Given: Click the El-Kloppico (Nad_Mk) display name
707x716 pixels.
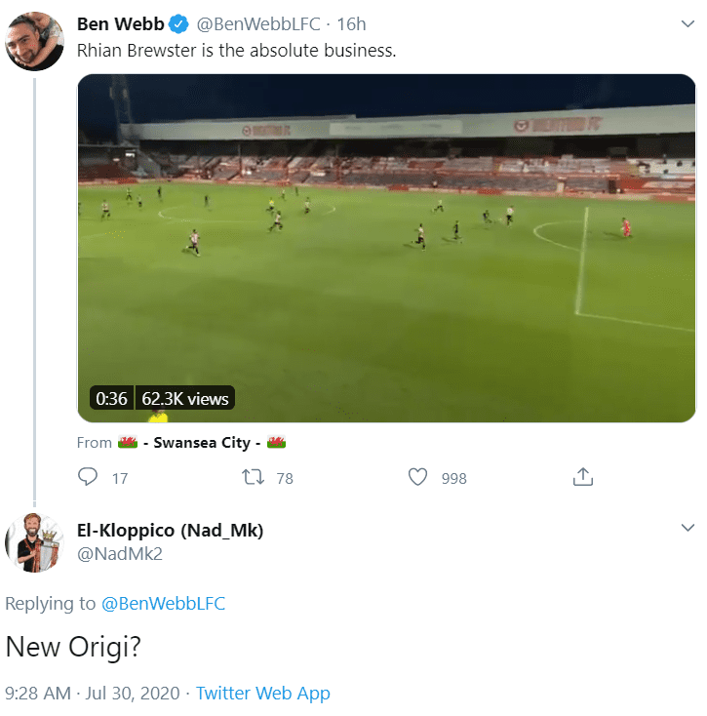Looking at the screenshot, I should pyautogui.click(x=171, y=530).
